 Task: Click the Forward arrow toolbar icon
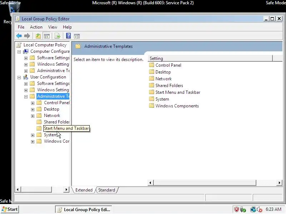point(27,36)
